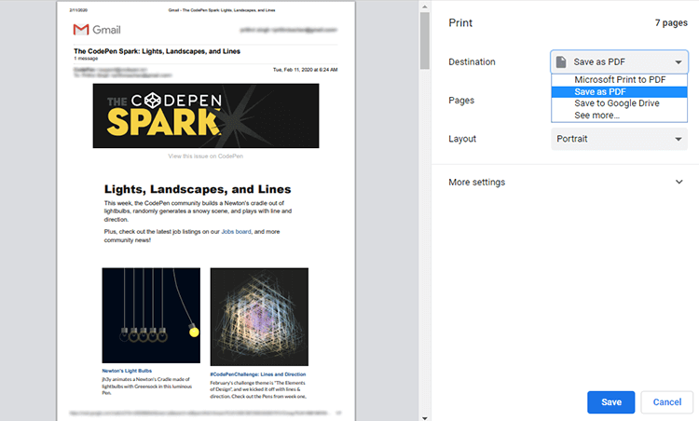Click the email subject line text
This screenshot has width=699, height=421.
(157, 51)
